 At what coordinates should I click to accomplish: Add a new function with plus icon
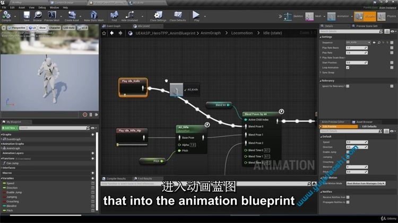pos(93,158)
